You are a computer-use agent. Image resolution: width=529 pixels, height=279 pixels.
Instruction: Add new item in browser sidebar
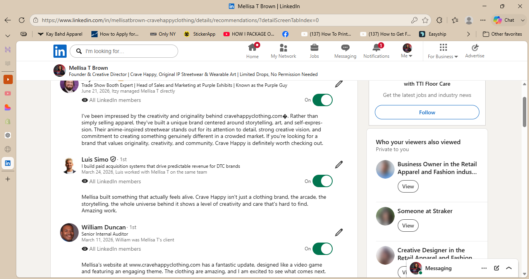pyautogui.click(x=8, y=179)
